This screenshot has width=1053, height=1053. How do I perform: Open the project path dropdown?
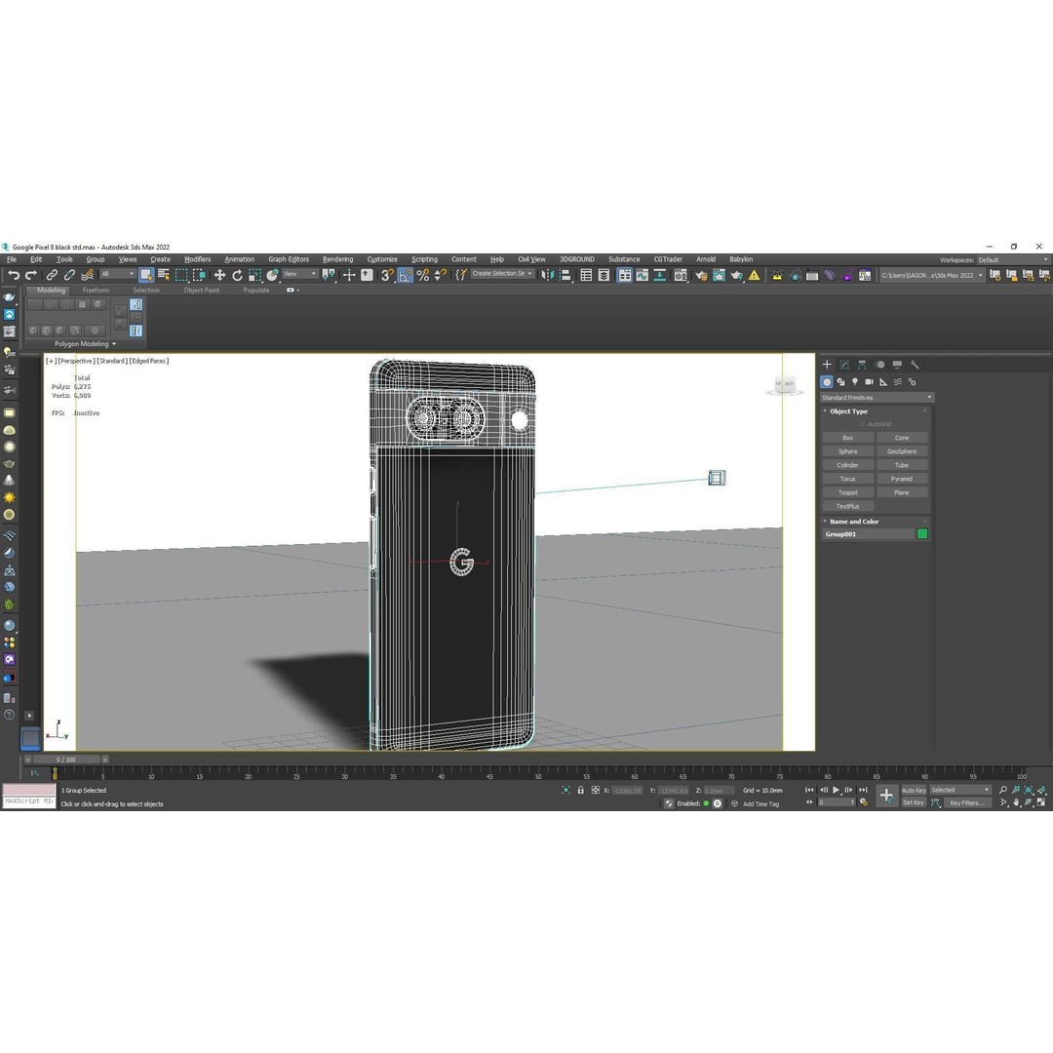coord(932,275)
